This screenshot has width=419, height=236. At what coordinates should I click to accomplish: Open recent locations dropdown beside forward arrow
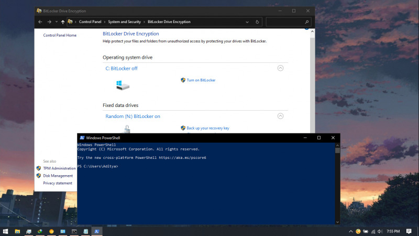tap(57, 22)
